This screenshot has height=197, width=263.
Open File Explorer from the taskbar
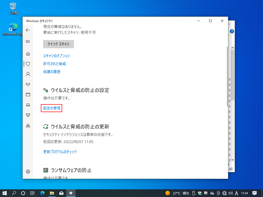click(52, 193)
